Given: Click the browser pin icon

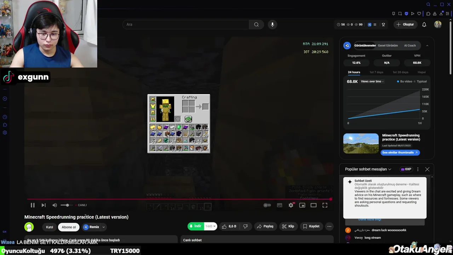Looking at the screenshot, I should click(x=394, y=13).
